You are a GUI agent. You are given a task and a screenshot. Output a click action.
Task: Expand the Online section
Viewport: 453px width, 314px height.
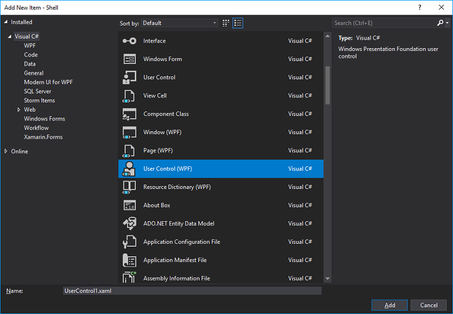6,151
